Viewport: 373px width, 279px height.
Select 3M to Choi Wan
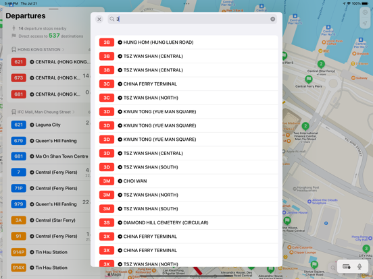click(186, 181)
